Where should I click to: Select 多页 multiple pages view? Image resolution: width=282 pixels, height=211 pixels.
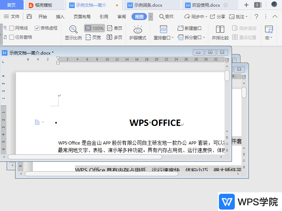pyautogui.click(x=115, y=37)
